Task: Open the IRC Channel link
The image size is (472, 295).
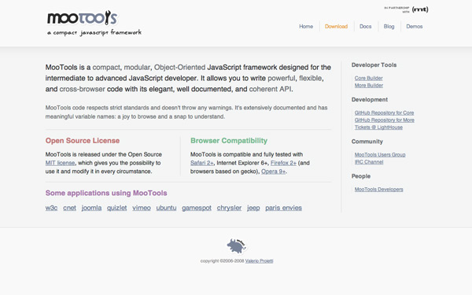Action: point(369,162)
